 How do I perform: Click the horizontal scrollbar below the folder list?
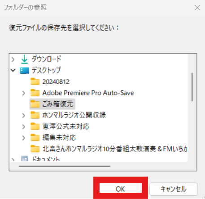65,166
